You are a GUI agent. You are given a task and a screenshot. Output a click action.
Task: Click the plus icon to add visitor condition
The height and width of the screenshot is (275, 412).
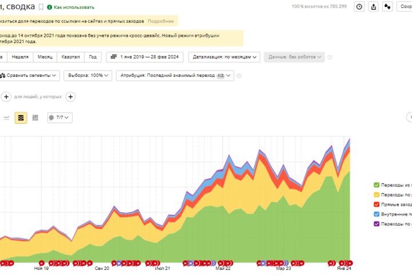[x=71, y=97]
